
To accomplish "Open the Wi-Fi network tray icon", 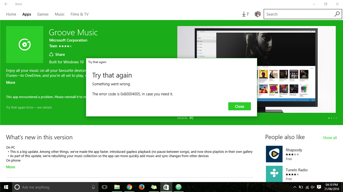I will pyautogui.click(x=307, y=187).
